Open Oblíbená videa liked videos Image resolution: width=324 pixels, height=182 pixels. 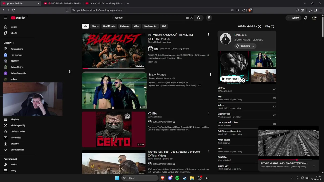point(17,131)
